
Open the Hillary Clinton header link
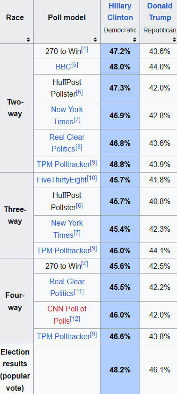(120, 12)
